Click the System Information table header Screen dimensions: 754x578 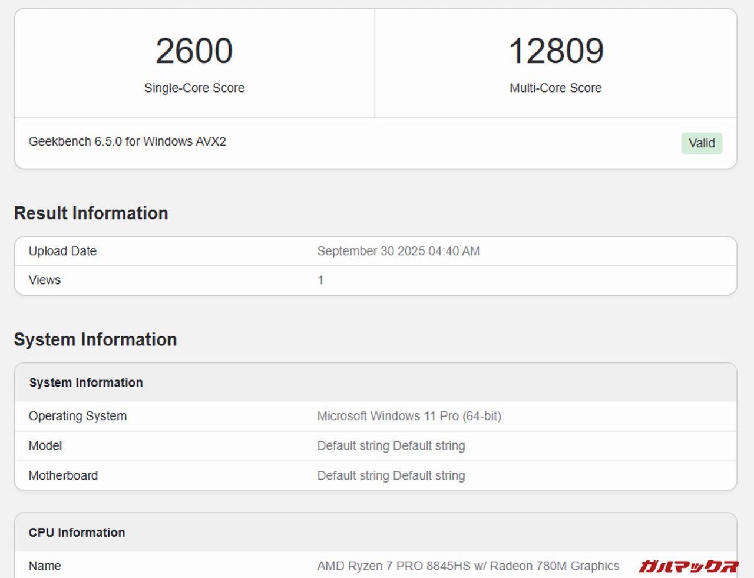tap(86, 382)
